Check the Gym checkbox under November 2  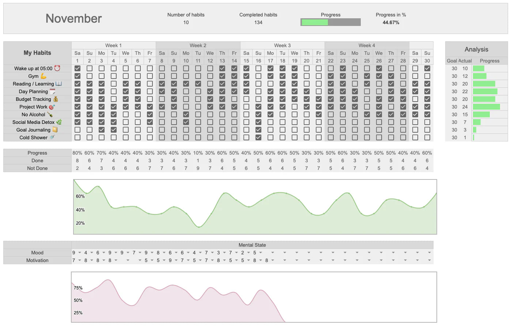click(x=89, y=76)
